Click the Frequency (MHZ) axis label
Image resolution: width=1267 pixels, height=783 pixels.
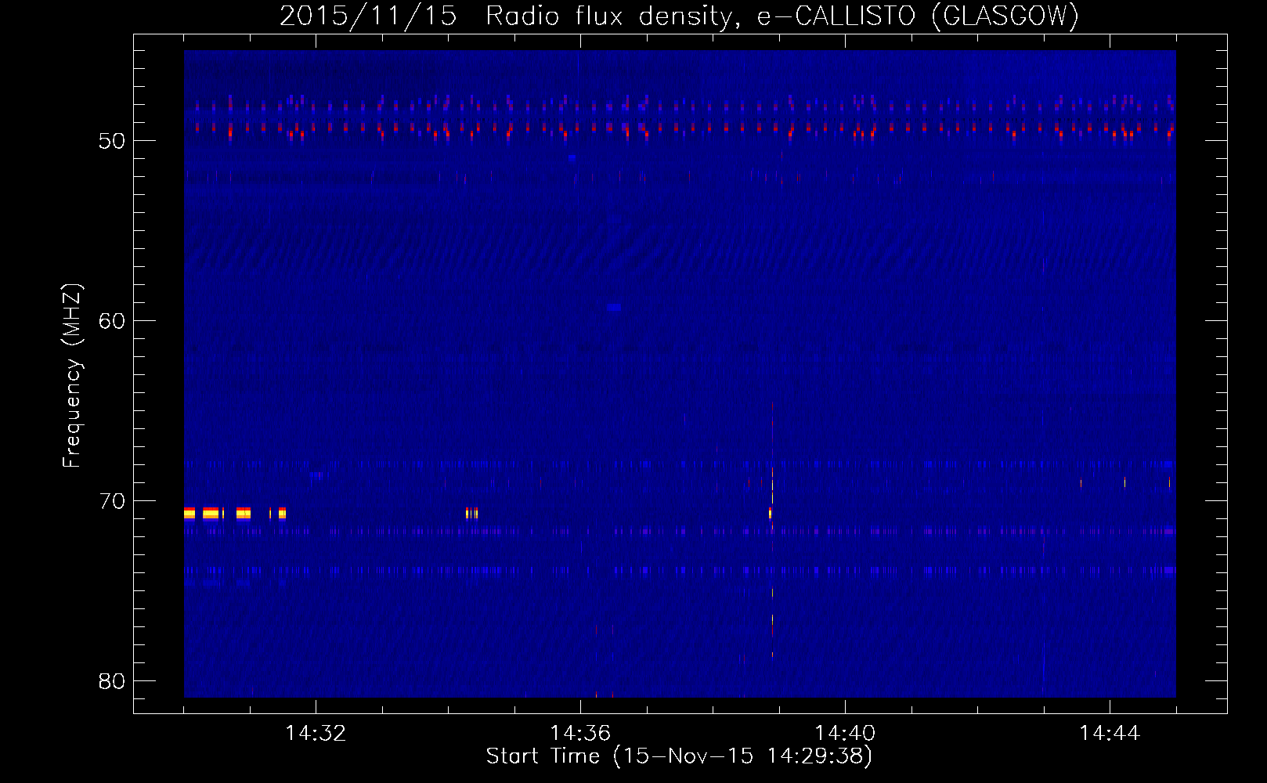(71, 376)
